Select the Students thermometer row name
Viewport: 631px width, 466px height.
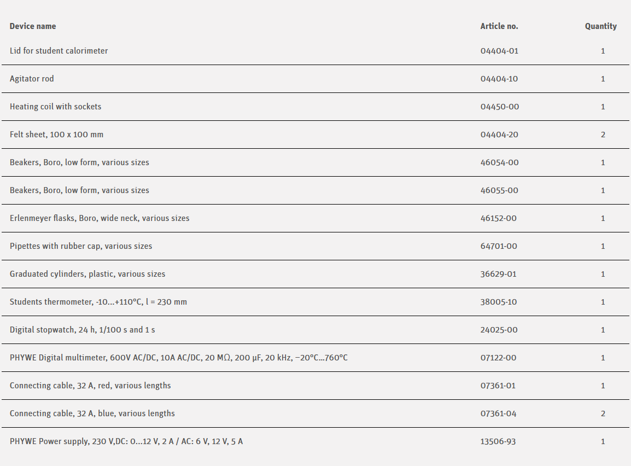coord(98,302)
